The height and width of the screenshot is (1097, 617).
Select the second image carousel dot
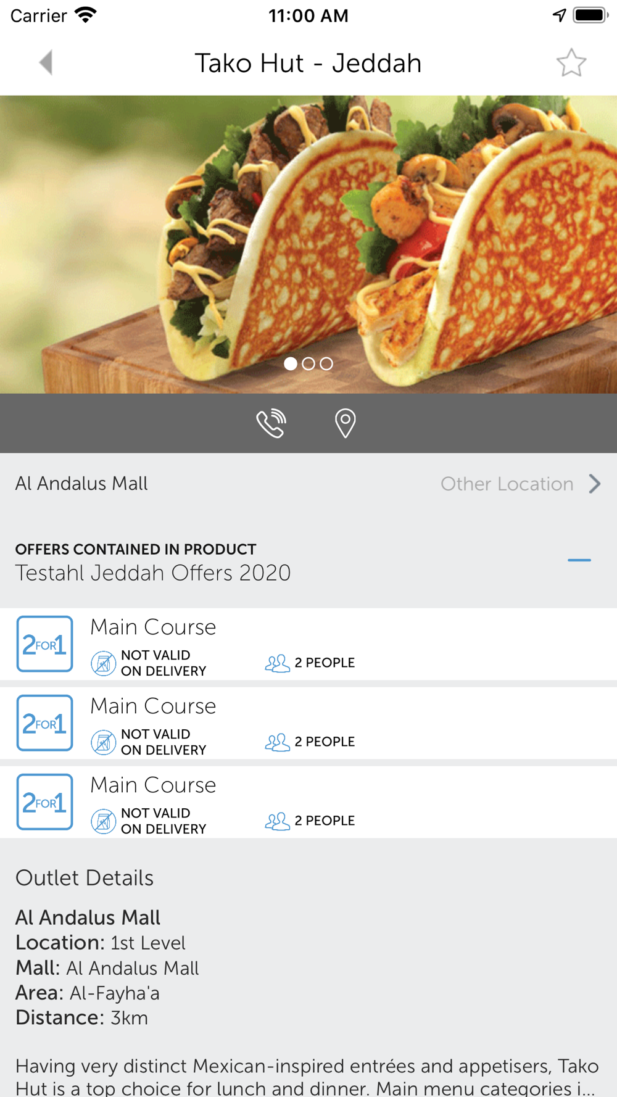[308, 364]
